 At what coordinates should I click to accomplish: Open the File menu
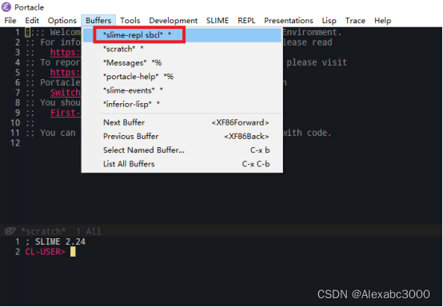pos(10,21)
